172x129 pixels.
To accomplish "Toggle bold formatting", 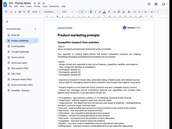I will (x=91, y=12).
